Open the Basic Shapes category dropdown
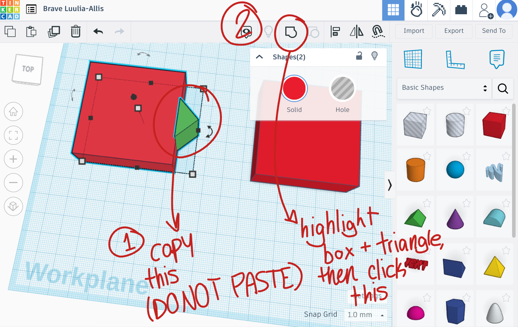Image resolution: width=518 pixels, height=327 pixels. (444, 88)
